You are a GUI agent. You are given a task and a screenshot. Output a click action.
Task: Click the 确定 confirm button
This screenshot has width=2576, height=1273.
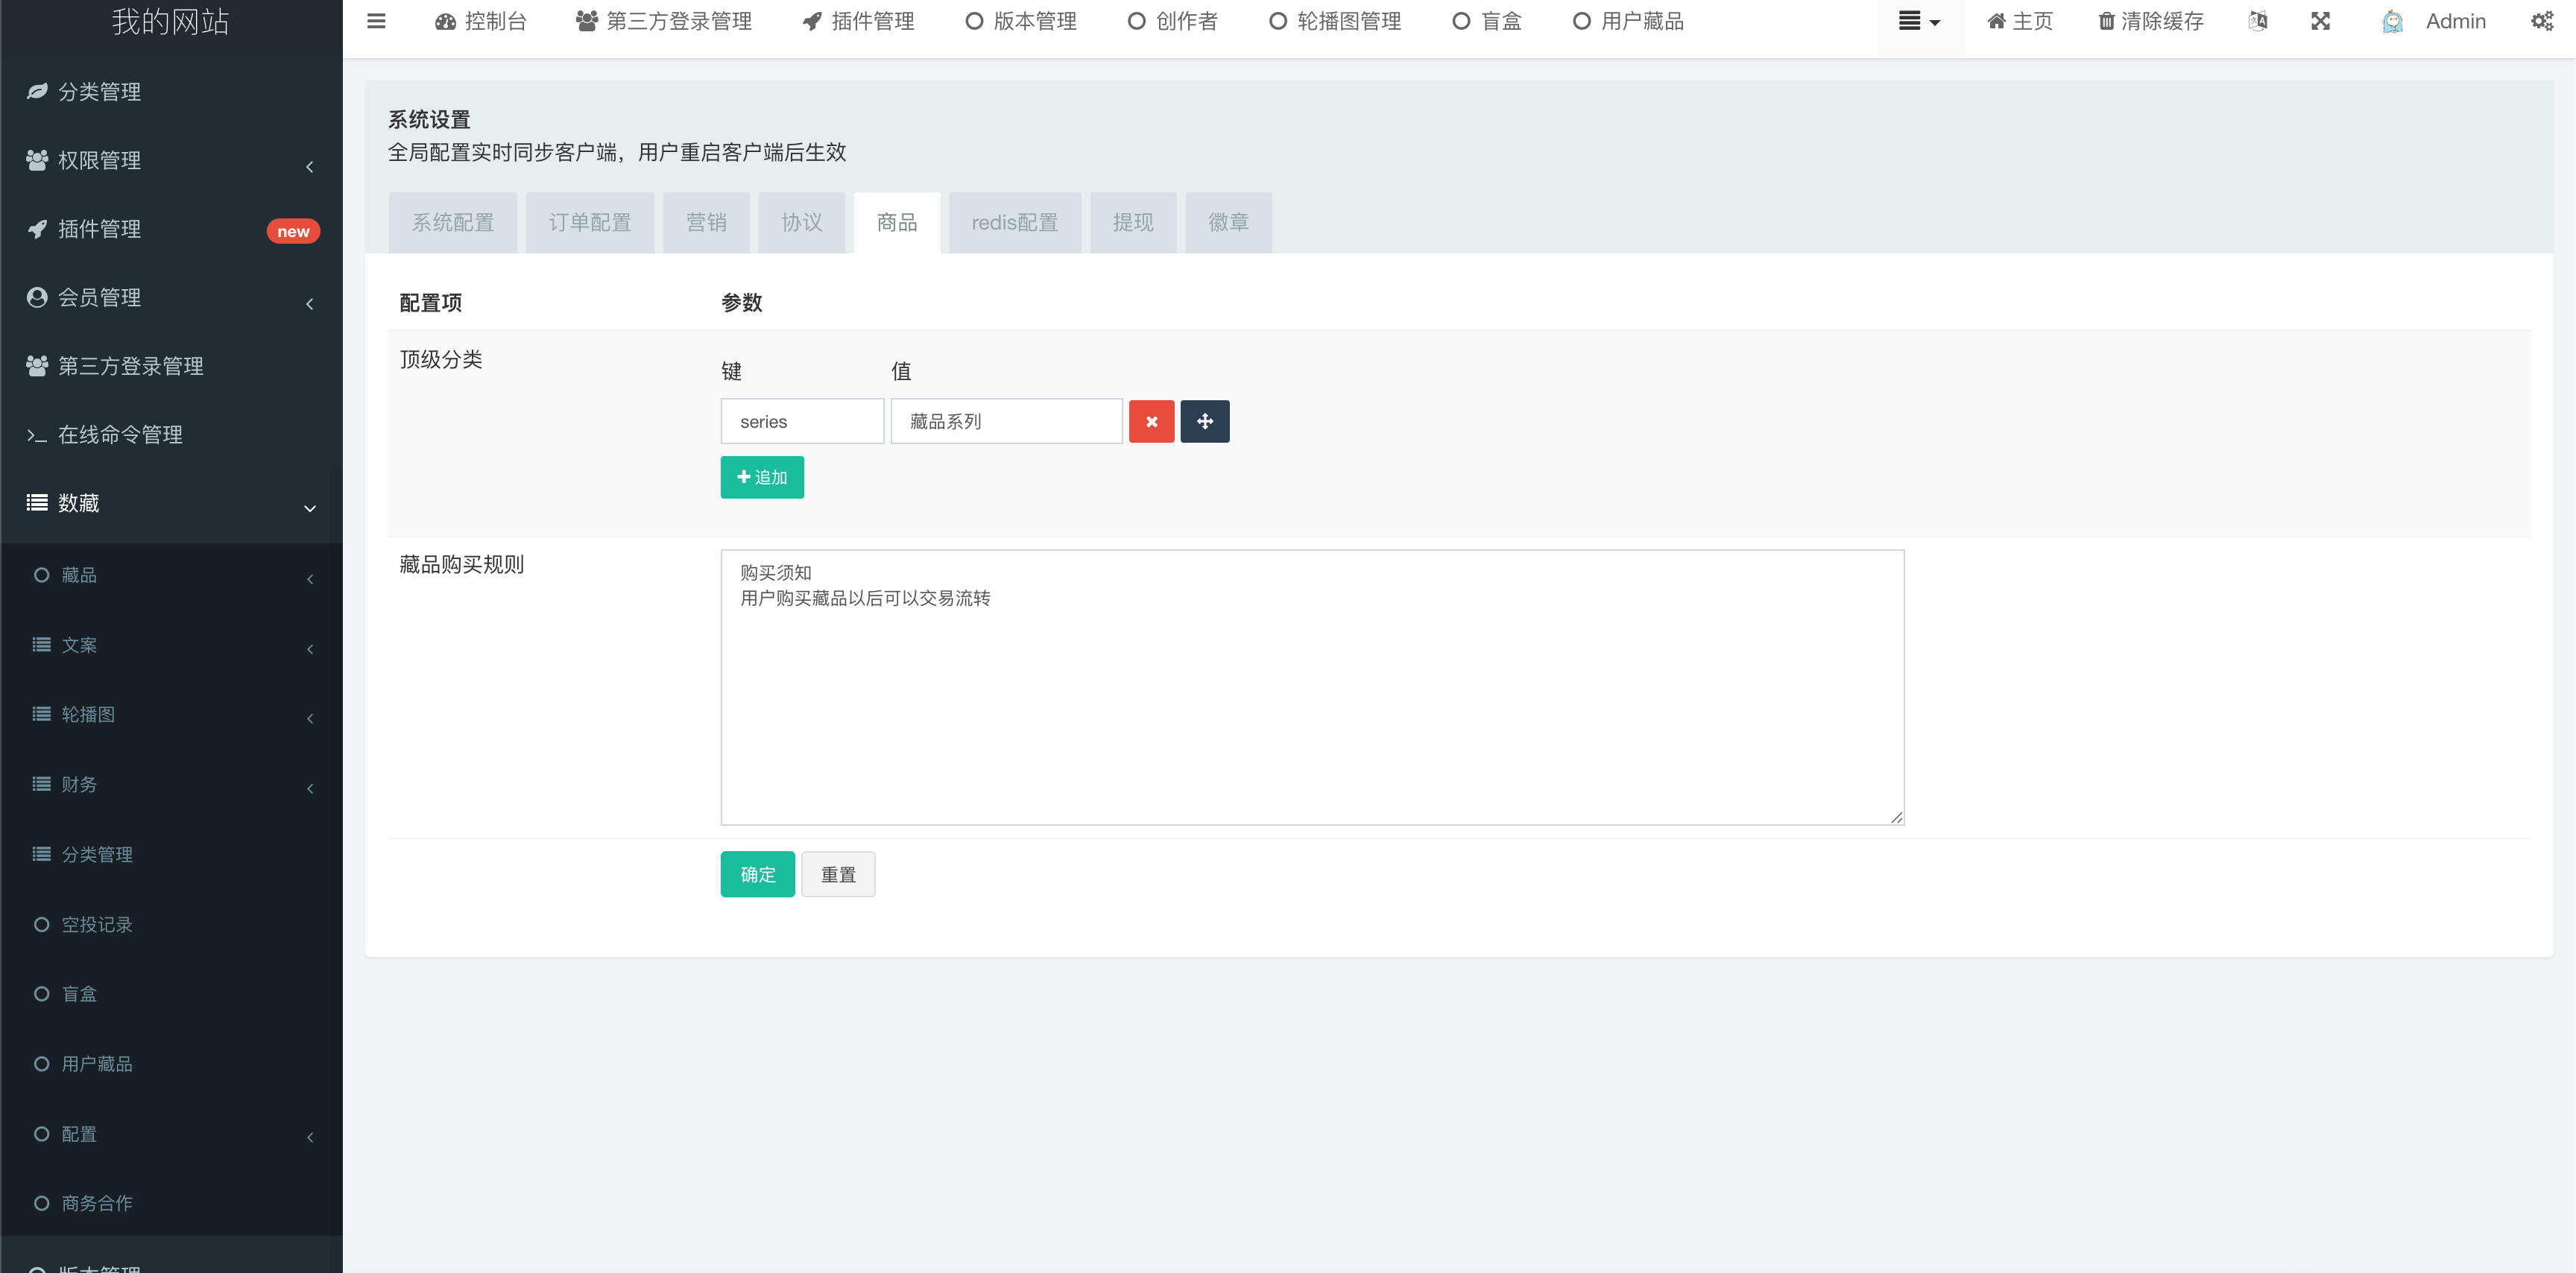pos(757,873)
